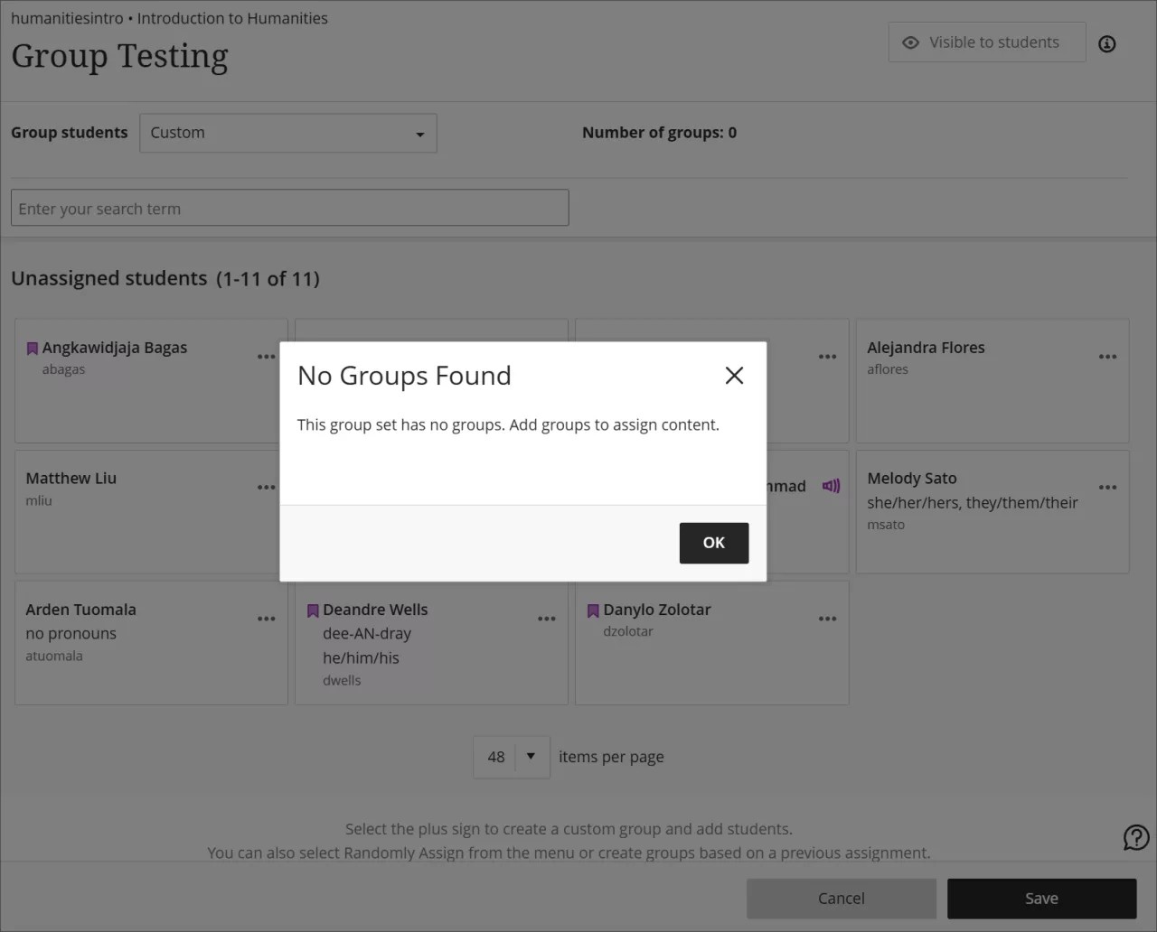Click the bookmark icon on Angkawidjaja Bagas
The width and height of the screenshot is (1157, 932).
point(32,347)
